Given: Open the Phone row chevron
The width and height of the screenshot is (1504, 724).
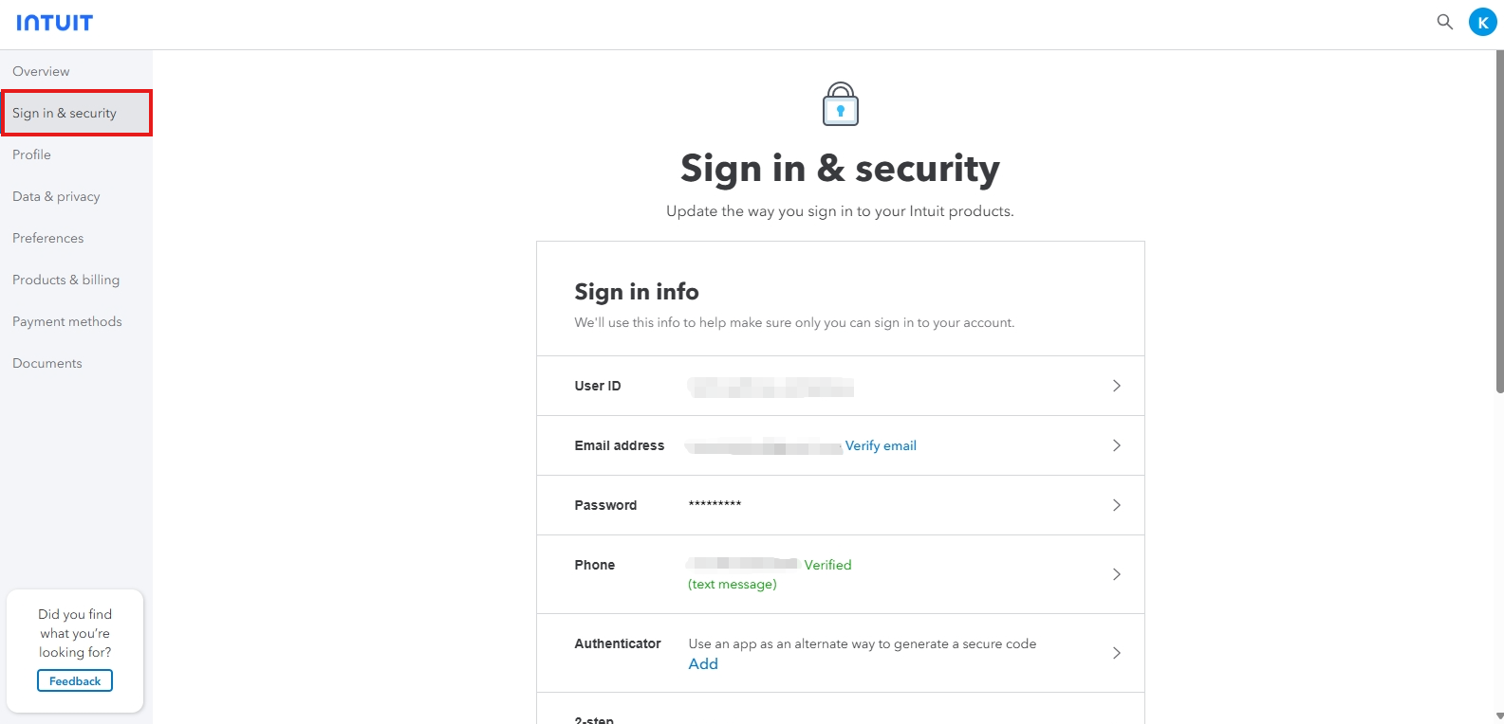Looking at the screenshot, I should click(x=1117, y=574).
